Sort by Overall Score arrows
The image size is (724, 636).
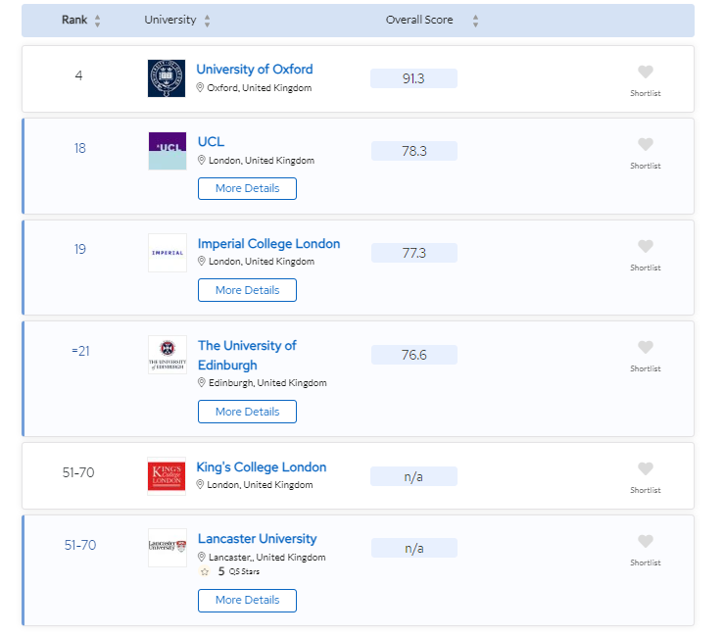(x=475, y=21)
